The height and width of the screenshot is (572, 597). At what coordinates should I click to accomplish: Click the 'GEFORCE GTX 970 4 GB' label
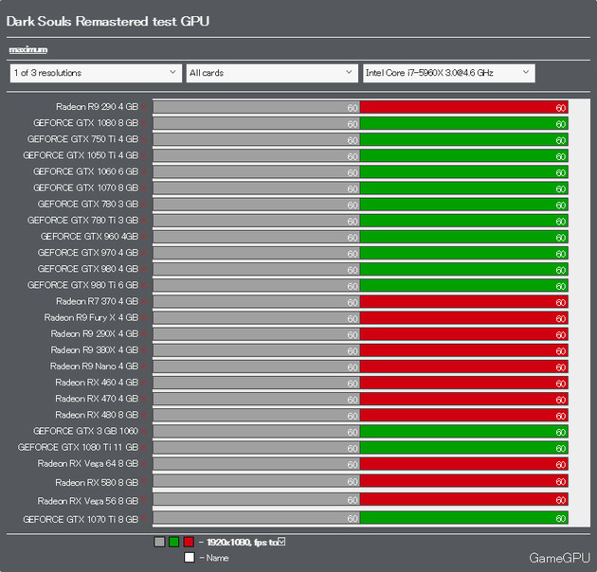pos(88,253)
